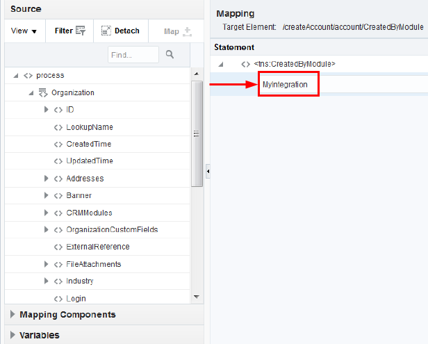Expand the ID element node

tap(46, 110)
